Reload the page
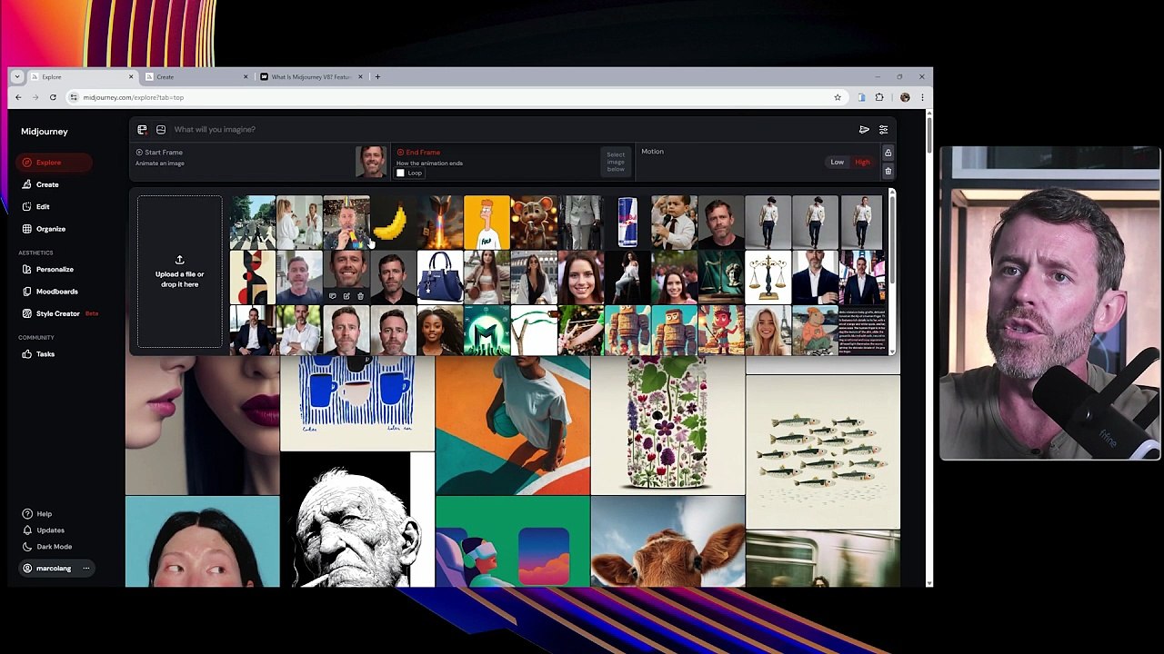This screenshot has width=1164, height=654. click(x=53, y=97)
